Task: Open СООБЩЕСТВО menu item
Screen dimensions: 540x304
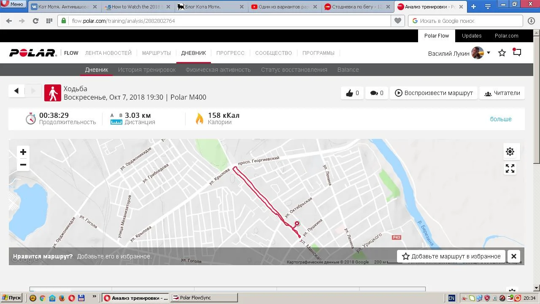Action: pos(273,53)
